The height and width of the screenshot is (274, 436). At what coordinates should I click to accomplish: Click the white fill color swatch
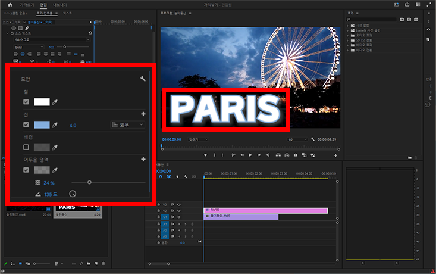(x=42, y=102)
